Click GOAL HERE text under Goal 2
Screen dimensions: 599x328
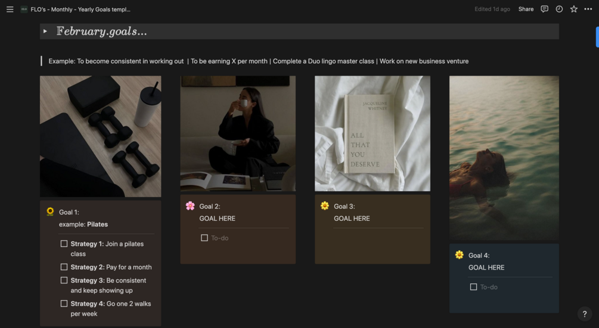click(x=218, y=218)
